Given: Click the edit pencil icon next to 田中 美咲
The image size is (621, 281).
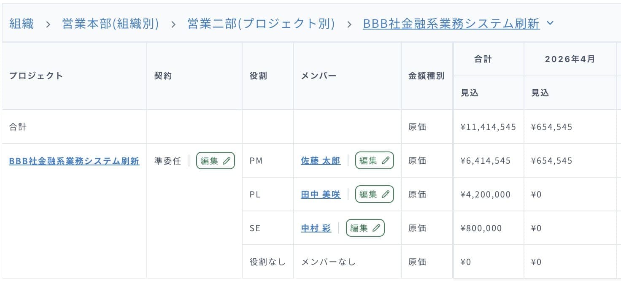Looking at the screenshot, I should [385, 194].
